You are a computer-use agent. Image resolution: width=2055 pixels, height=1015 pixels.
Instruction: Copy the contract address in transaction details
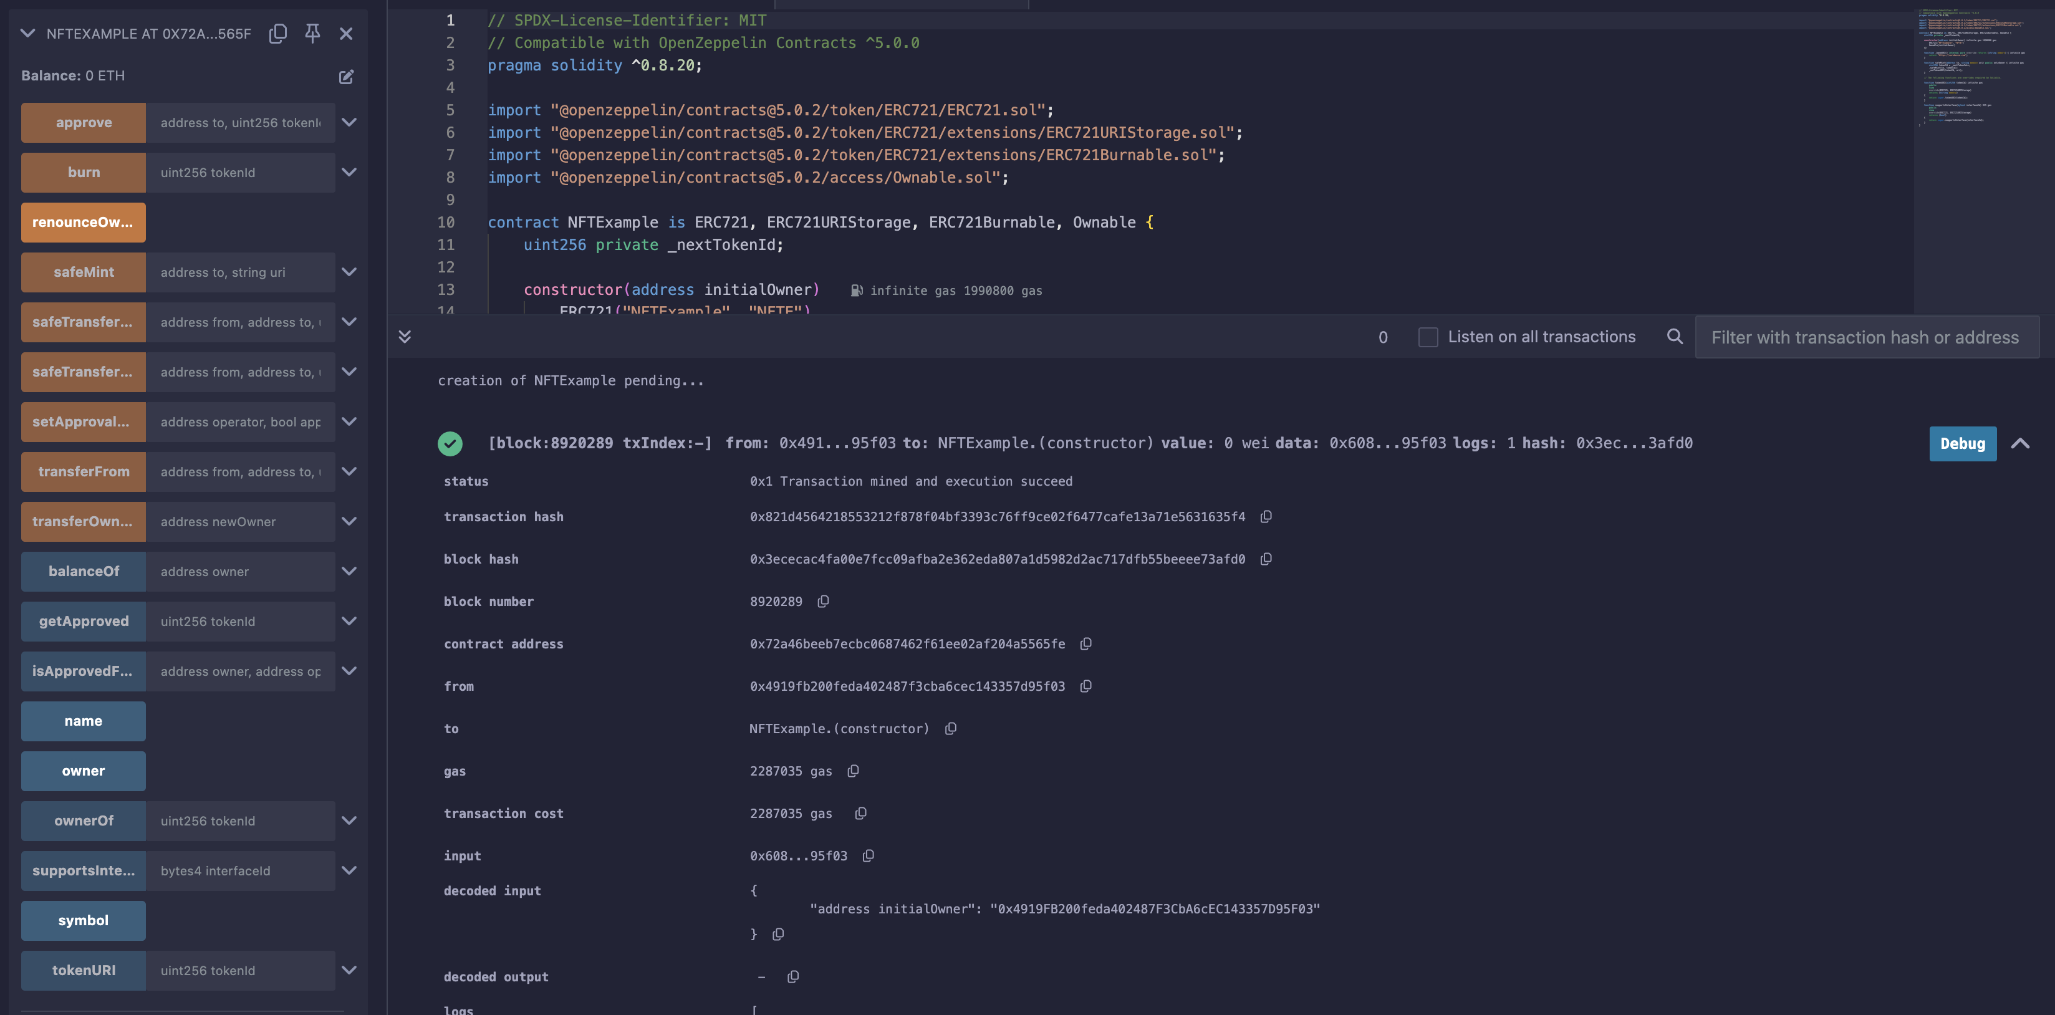(1085, 644)
